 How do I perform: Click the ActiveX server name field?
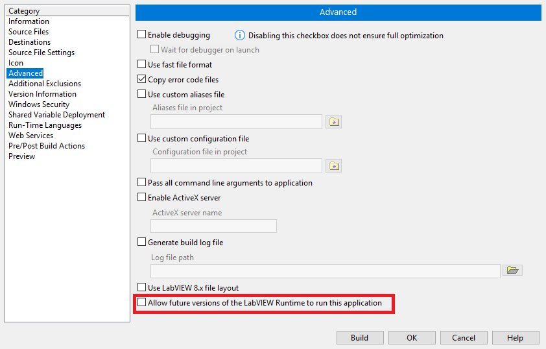pos(213,226)
